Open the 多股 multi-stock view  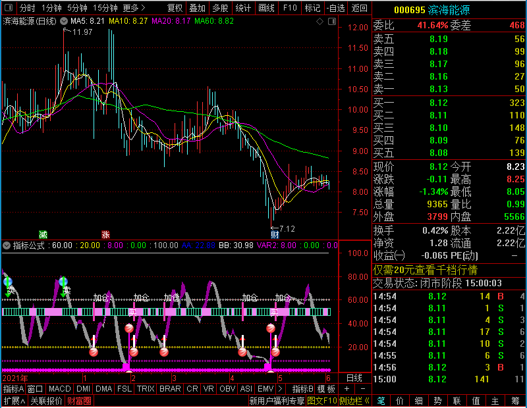coord(220,8)
